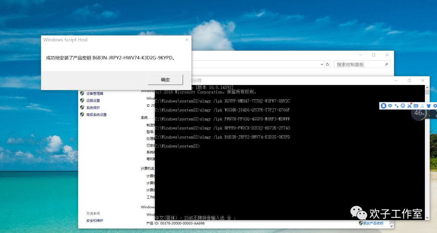Open the IME settings gear icon
The width and height of the screenshot is (437, 233).
click(435, 106)
